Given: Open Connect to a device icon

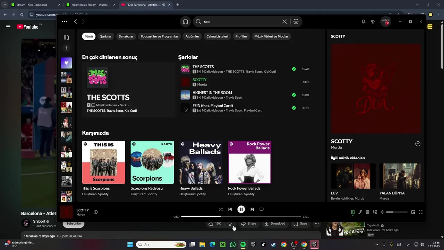Looking at the screenshot, I should coord(375,212).
